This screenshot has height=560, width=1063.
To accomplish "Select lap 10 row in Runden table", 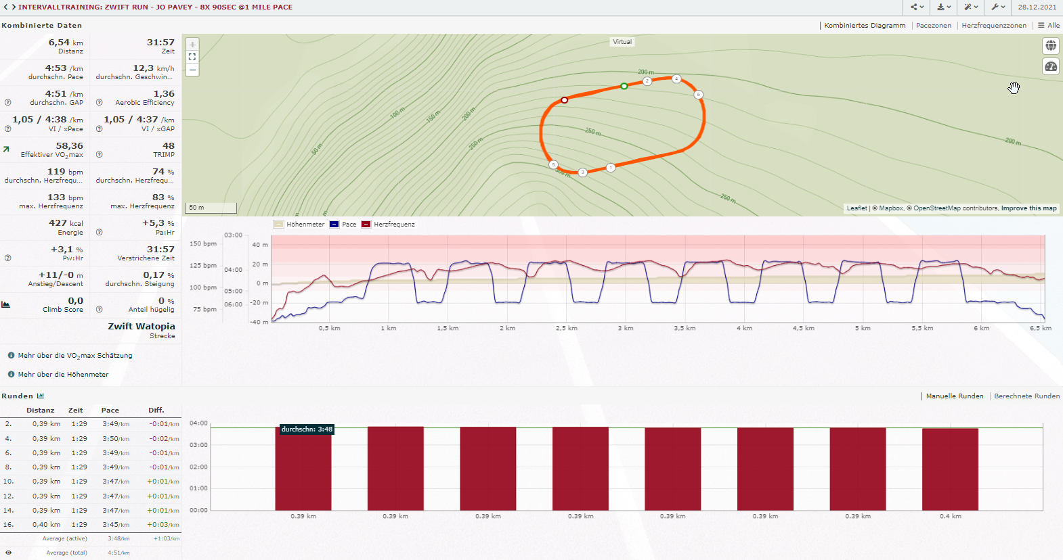I will 91,482.
